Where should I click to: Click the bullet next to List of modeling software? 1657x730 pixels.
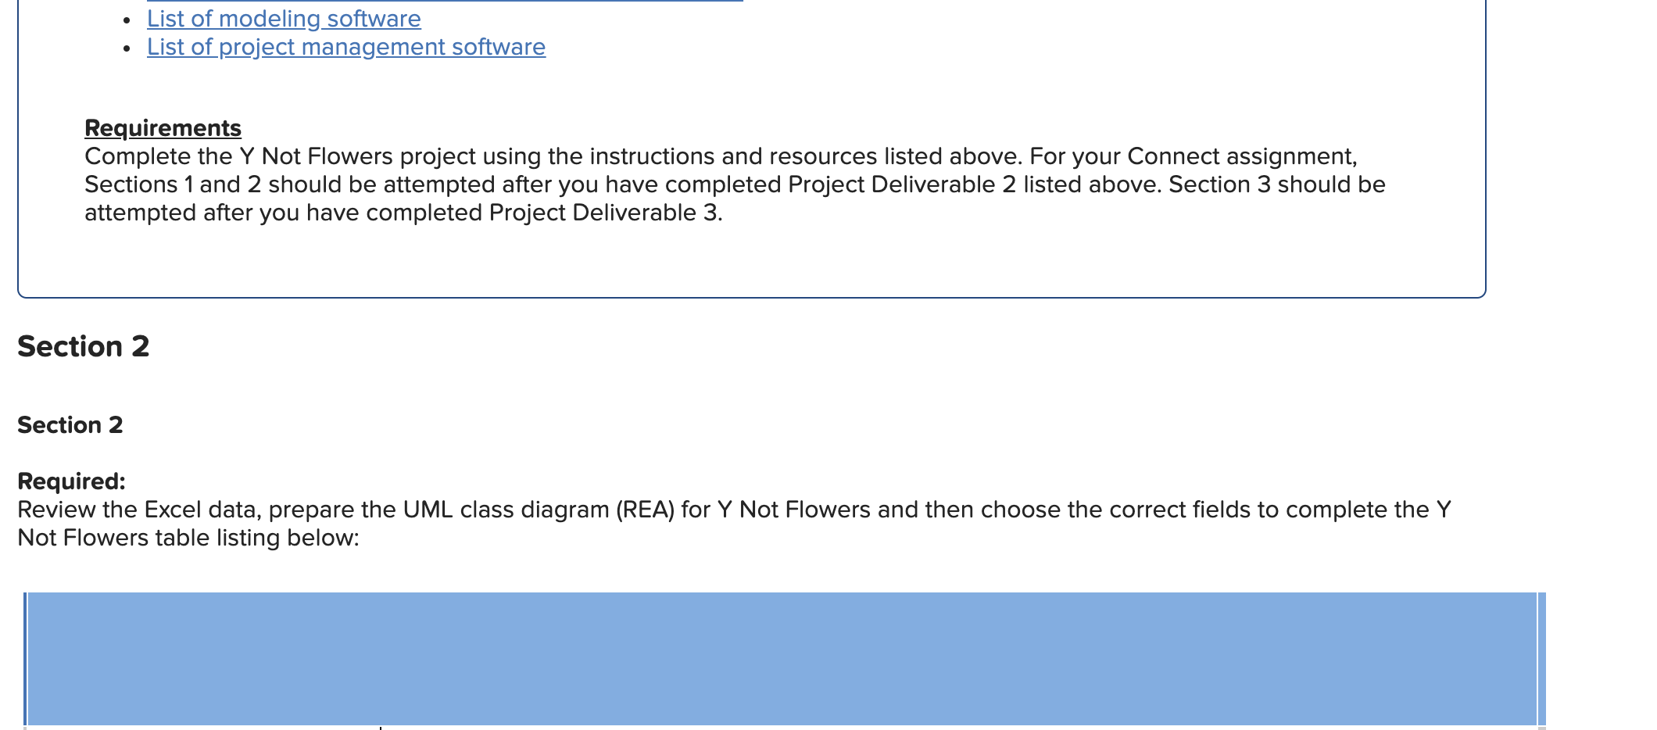click(x=125, y=21)
